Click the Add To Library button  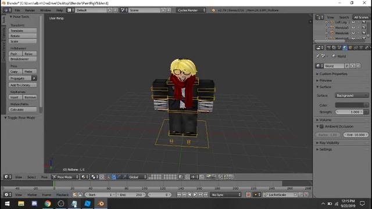click(23, 85)
